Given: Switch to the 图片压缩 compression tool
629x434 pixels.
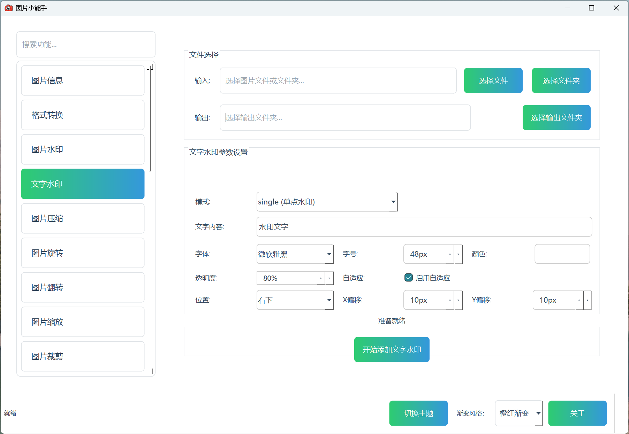Looking at the screenshot, I should [83, 218].
